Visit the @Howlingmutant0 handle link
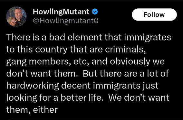 [x=66, y=21]
